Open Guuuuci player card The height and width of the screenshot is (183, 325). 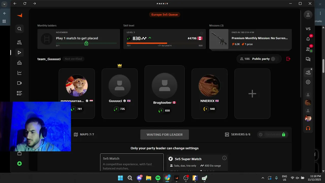(120, 94)
